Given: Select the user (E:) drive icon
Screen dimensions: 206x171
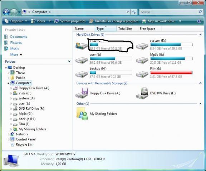Looking at the screenshot, I should 82,60.
